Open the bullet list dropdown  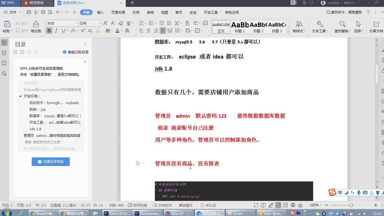[145, 23]
